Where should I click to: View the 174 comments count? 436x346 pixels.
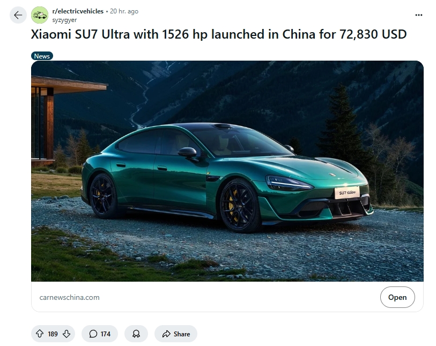click(x=106, y=334)
